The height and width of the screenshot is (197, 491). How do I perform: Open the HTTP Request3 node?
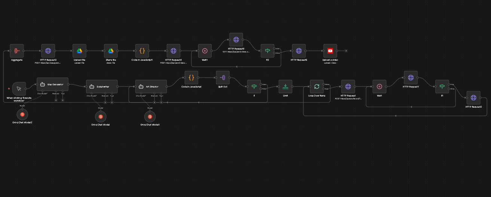48,51
